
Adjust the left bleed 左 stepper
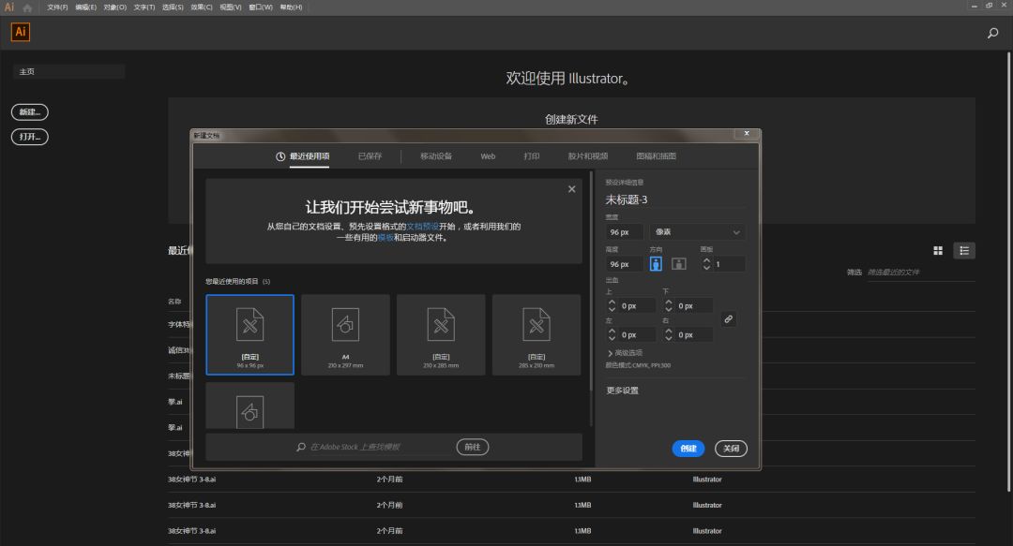[612, 334]
